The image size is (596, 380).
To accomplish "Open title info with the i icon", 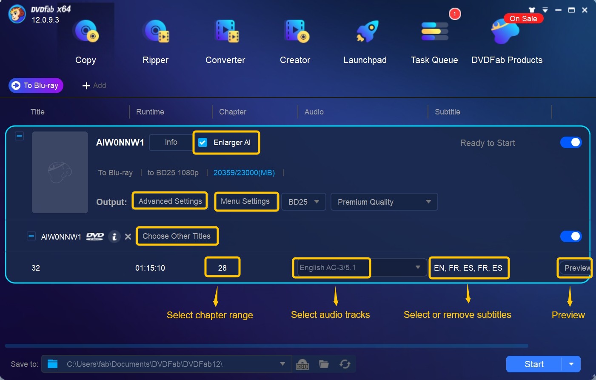I will [114, 237].
